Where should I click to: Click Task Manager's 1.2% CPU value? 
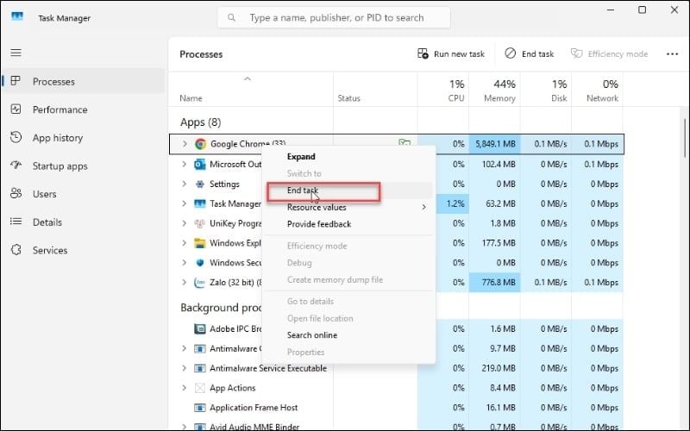(452, 203)
